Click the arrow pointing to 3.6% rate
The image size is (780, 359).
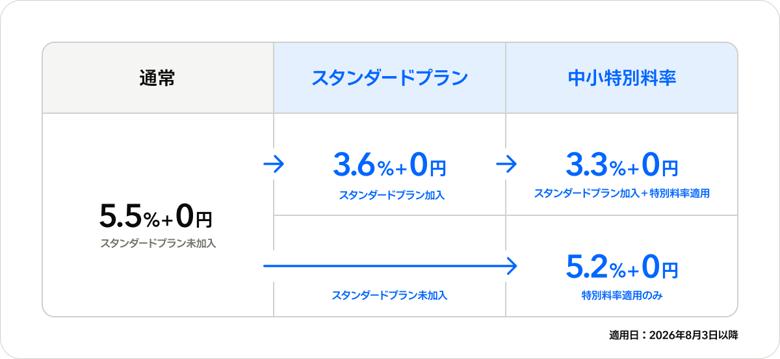[274, 165]
